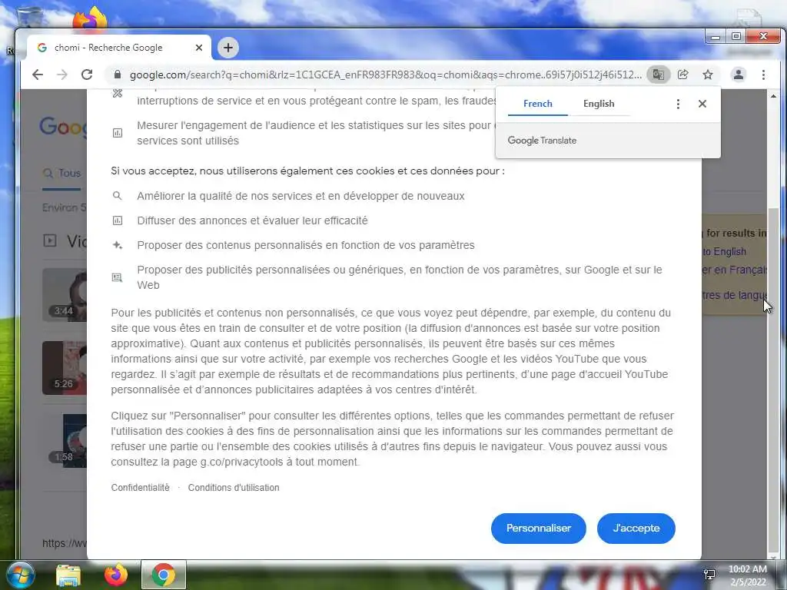Reload the page with refresh icon
Screen dimensions: 787x590
87,75
